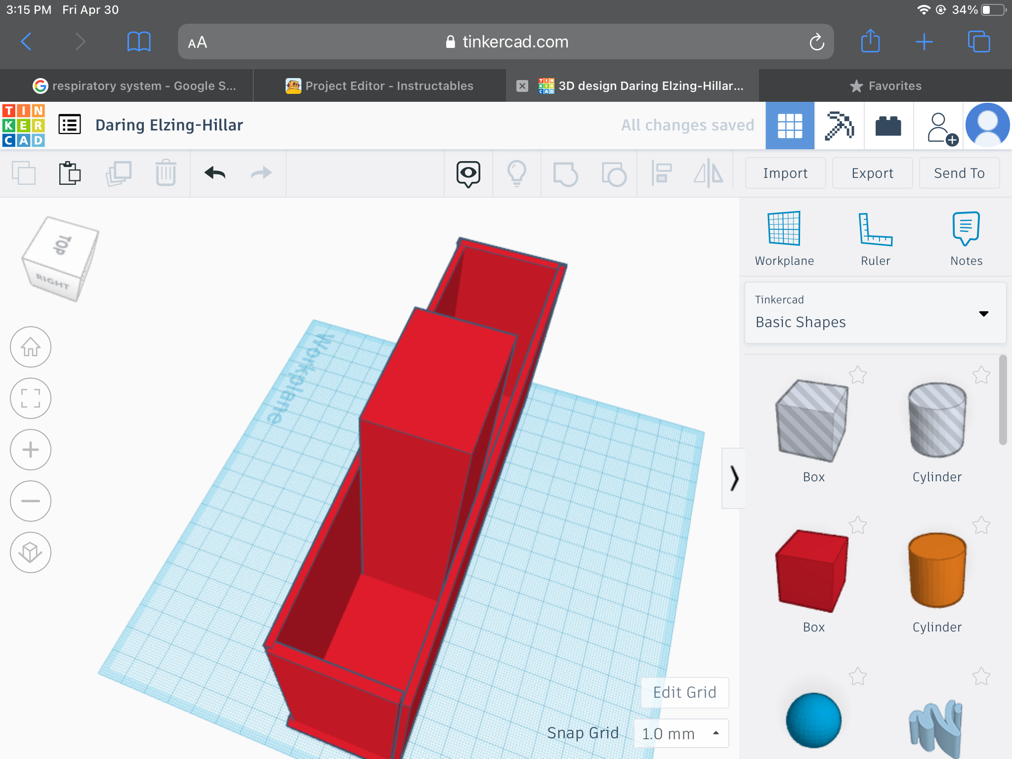This screenshot has height=759, width=1012.
Task: Open the designs list menu icon
Action: pos(70,125)
